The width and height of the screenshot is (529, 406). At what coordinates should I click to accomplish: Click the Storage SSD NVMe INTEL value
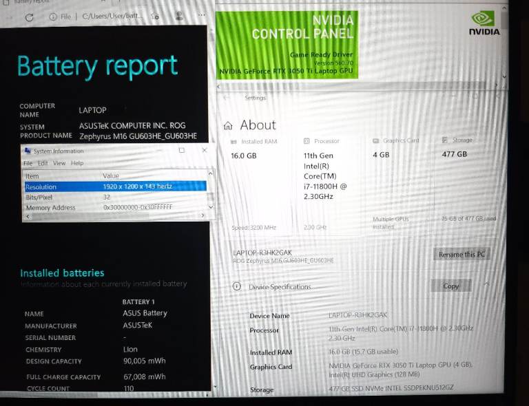click(391, 388)
